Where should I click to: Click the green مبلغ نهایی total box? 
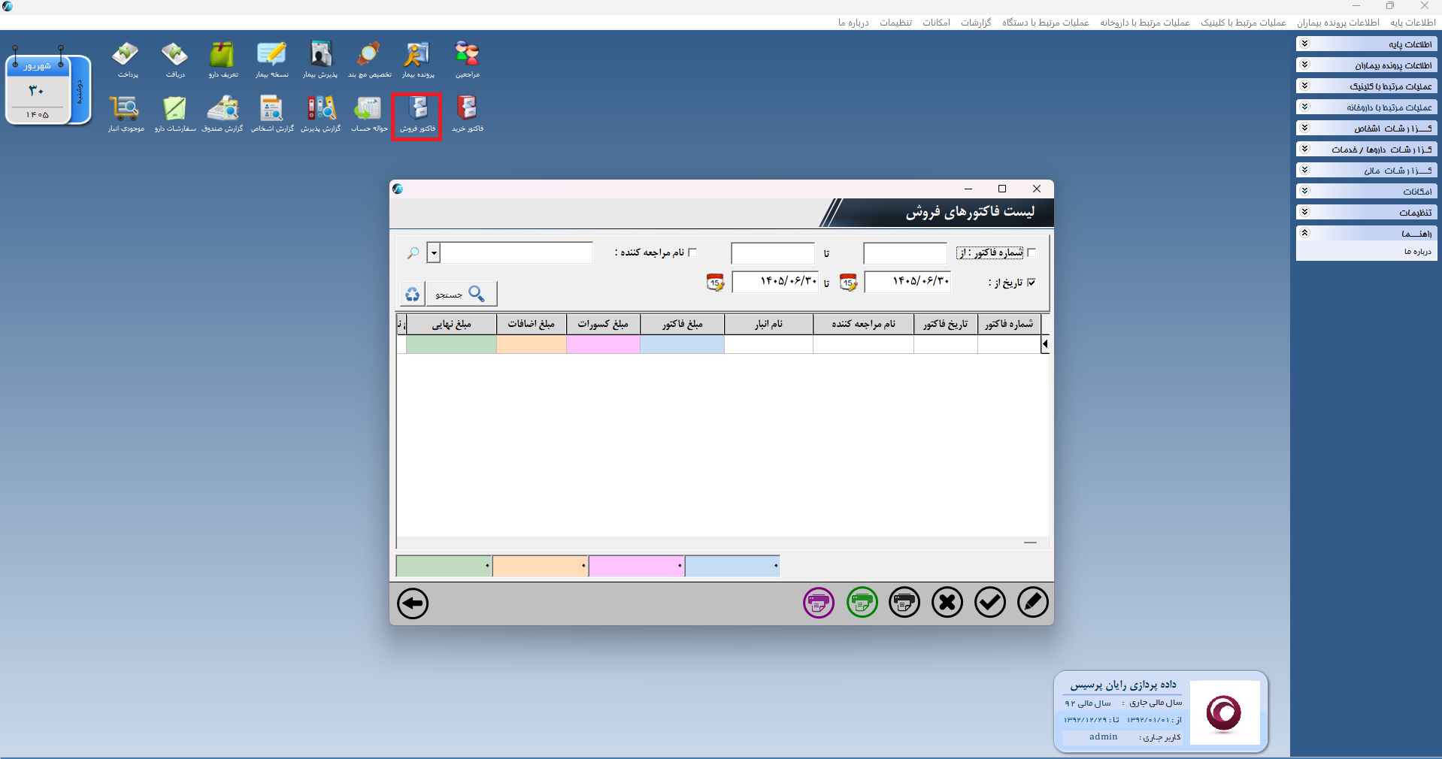coord(444,566)
